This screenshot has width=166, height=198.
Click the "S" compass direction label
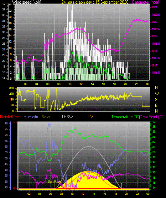[x=156, y=100]
